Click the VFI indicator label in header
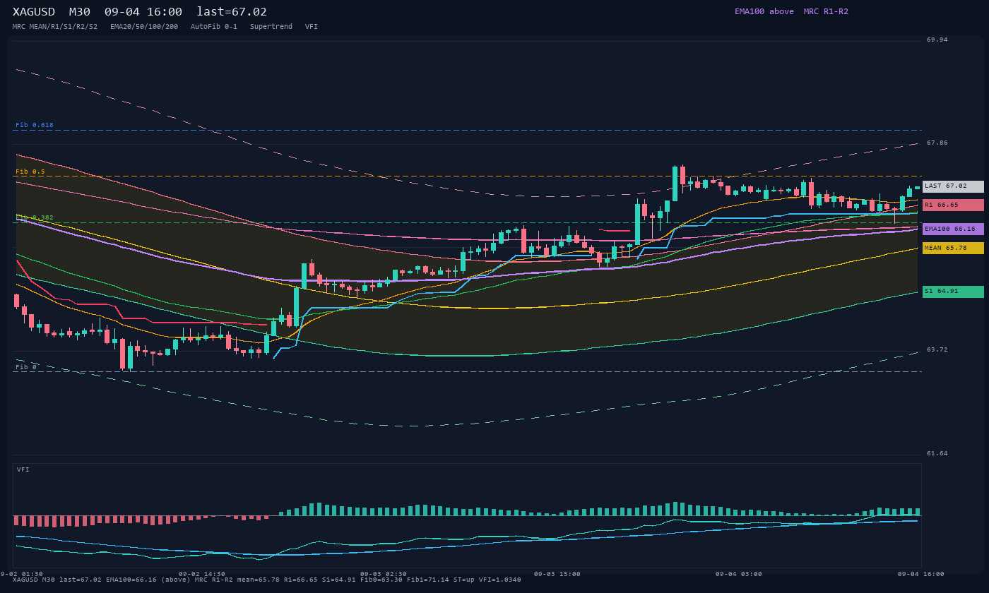989x593 pixels. (x=312, y=27)
